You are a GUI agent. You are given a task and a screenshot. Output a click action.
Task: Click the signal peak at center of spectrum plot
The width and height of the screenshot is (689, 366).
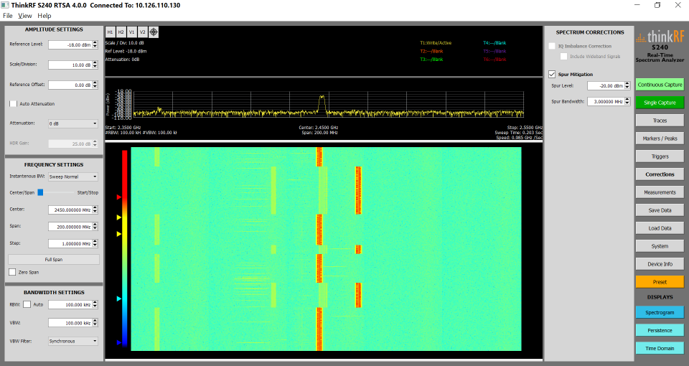click(322, 97)
